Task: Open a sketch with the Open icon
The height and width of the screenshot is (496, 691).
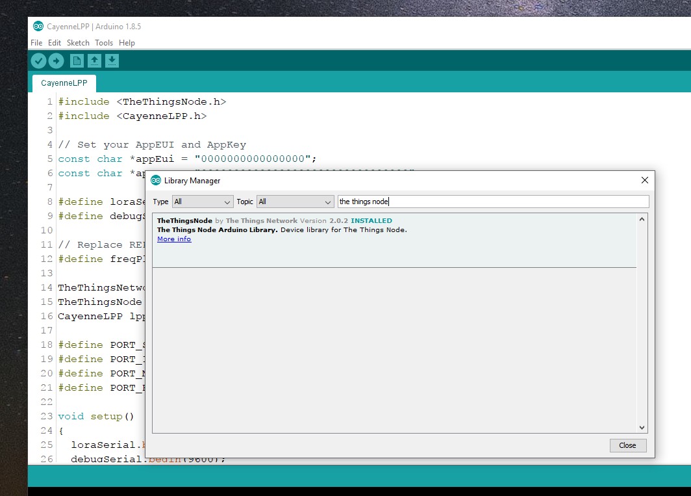Action: coord(94,61)
